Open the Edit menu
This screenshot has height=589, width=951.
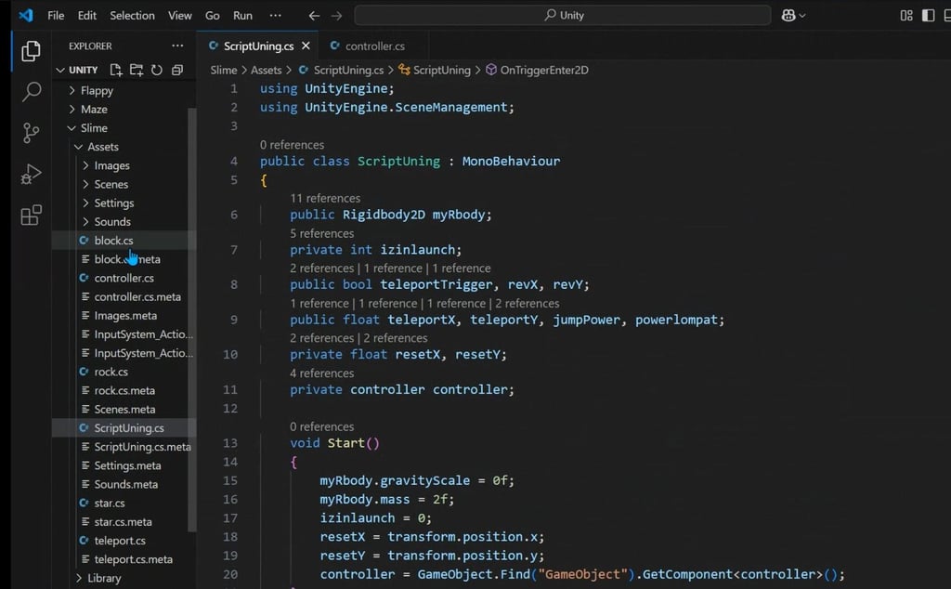click(86, 15)
